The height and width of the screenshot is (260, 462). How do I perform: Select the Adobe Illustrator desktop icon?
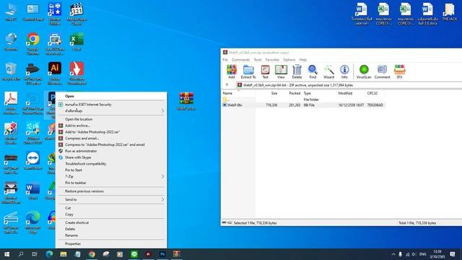[x=55, y=73]
